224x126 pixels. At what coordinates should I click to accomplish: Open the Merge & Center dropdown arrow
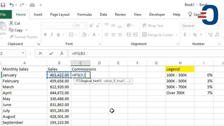(x=176, y=35)
